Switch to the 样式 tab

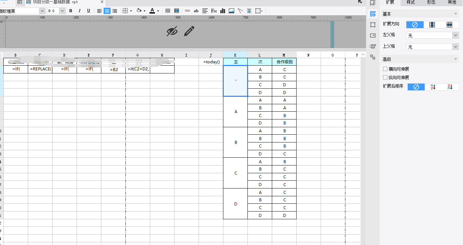[x=411, y=2]
